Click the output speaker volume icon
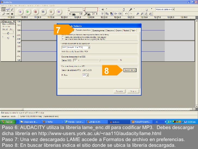198x149 pixels. click(x=103, y=10)
